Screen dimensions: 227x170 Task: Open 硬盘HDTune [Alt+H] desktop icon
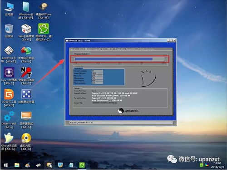[44, 10]
